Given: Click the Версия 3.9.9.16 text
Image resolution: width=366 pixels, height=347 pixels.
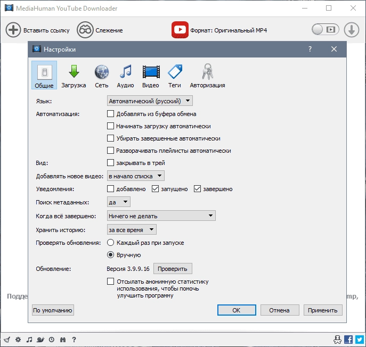Looking at the screenshot, I should (128, 269).
